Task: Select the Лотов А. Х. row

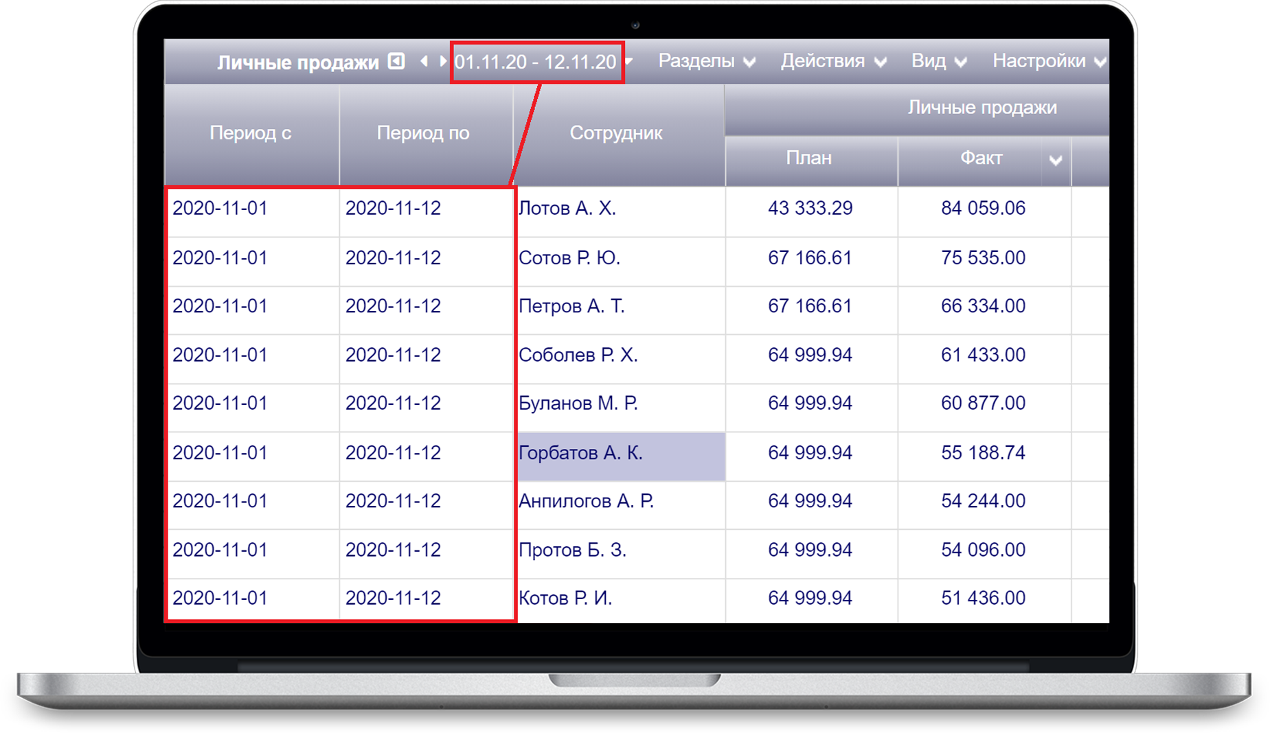Action: pyautogui.click(x=567, y=209)
